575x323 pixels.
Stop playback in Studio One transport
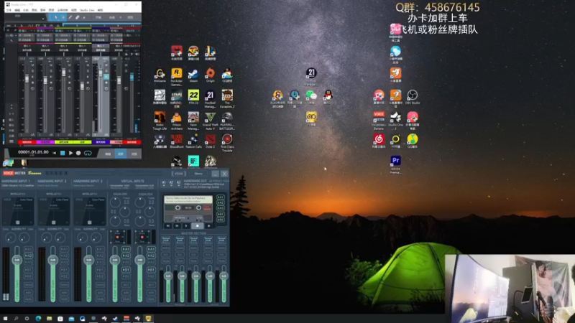63,153
